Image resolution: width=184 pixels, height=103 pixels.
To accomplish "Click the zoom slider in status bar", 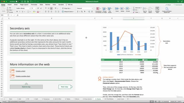I will pos(169,102).
